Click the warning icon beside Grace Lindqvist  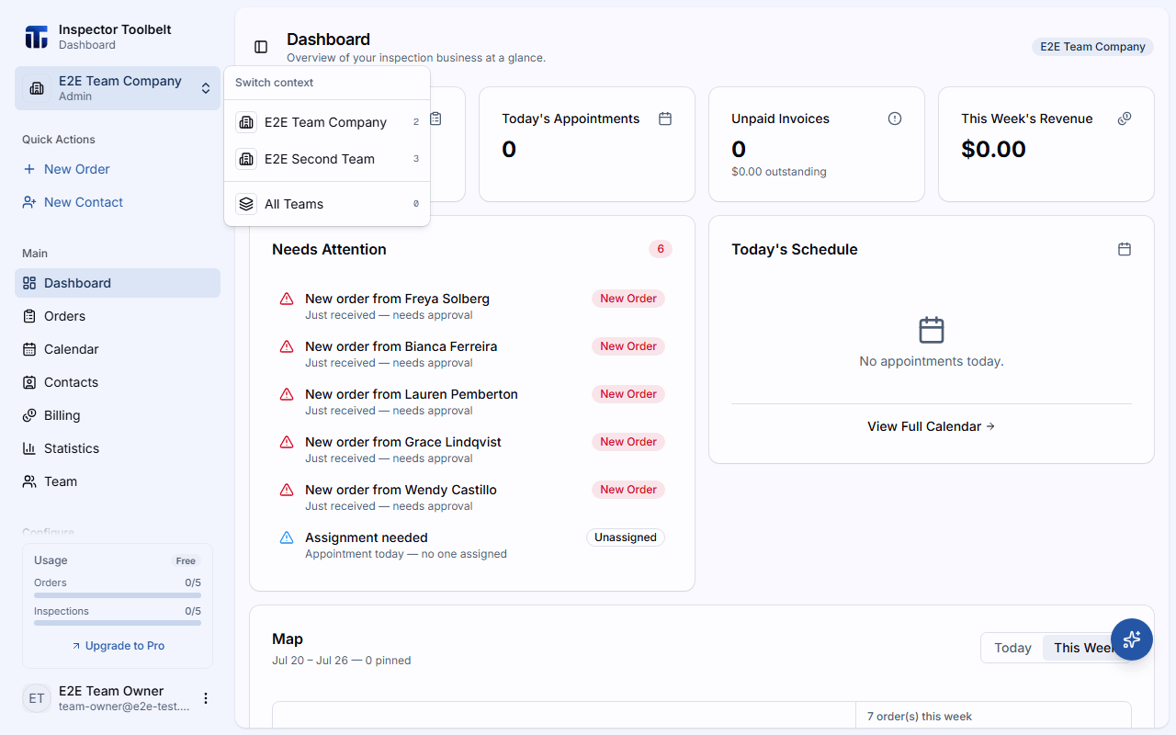(287, 442)
